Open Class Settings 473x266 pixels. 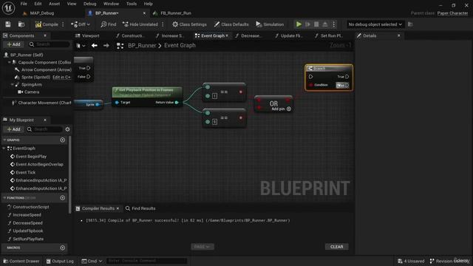point(189,24)
